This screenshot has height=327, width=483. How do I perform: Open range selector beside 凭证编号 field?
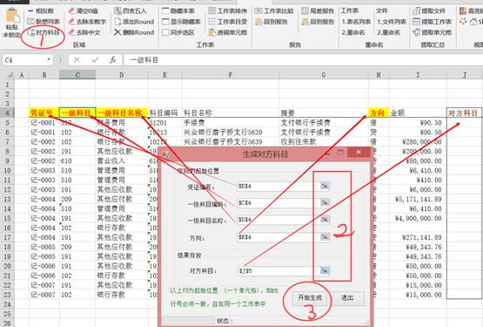(x=325, y=186)
